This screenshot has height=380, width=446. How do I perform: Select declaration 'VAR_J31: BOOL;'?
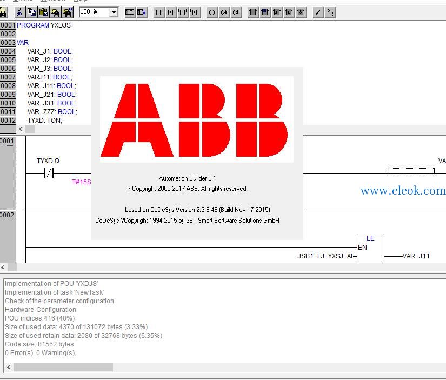click(x=52, y=103)
